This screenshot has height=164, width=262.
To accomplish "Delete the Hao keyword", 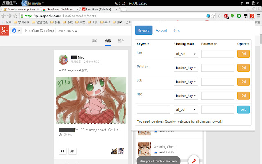I will pyautogui.click(x=244, y=96).
